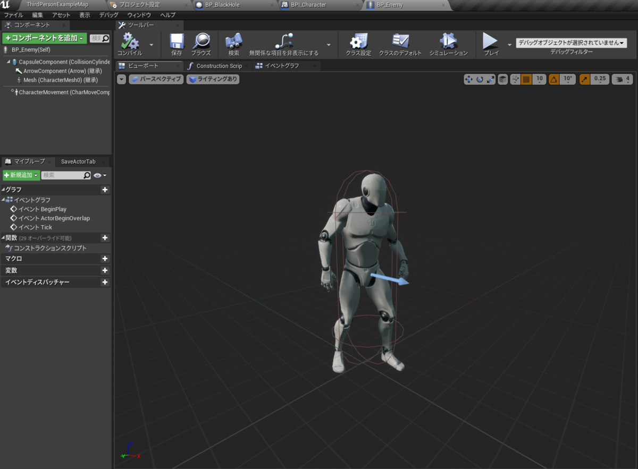This screenshot has width=638, height=469.
Task: Toggle scale snapping in the viewport
Action: click(584, 79)
